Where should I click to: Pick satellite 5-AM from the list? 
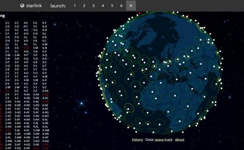tap(36, 130)
